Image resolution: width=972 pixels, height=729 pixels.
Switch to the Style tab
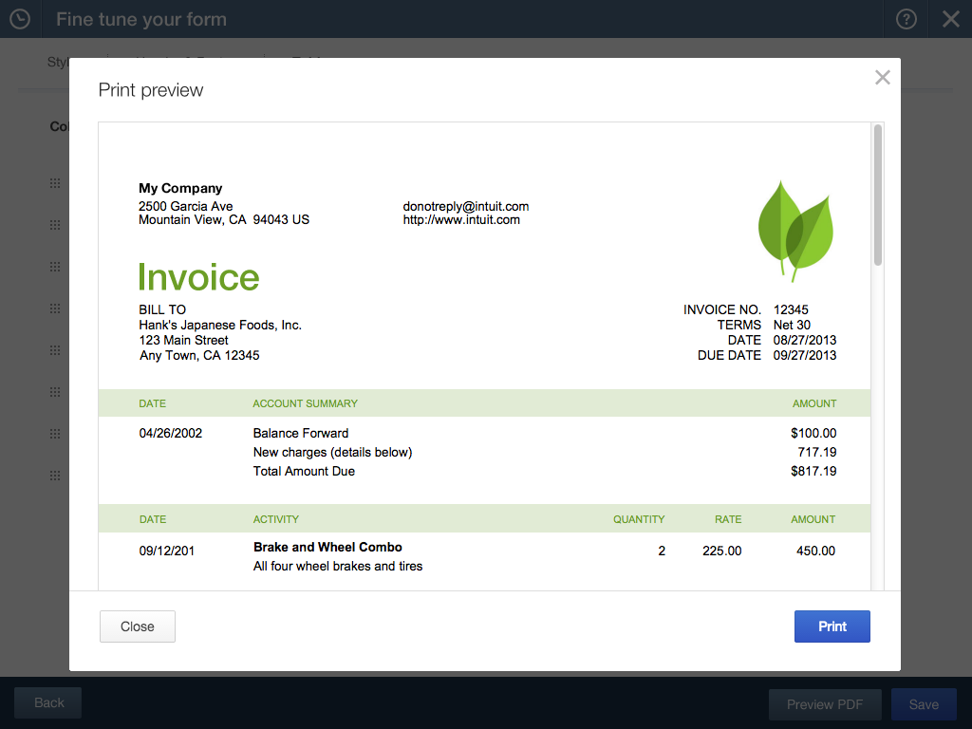pos(58,63)
